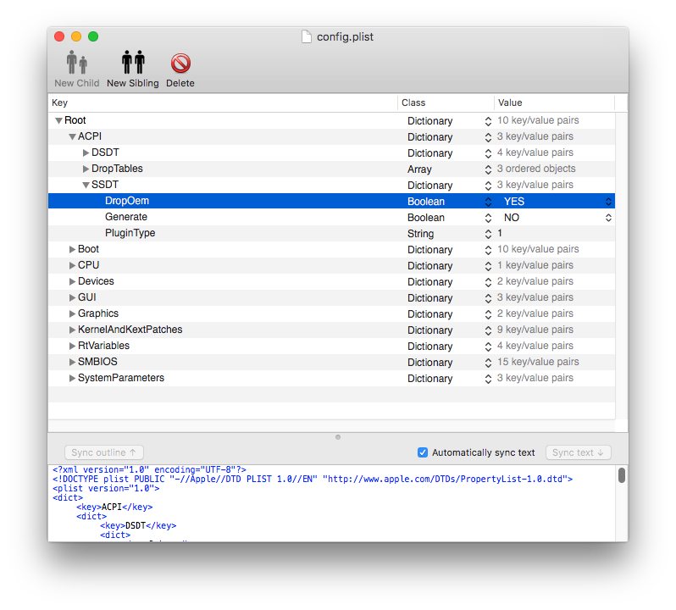Image resolution: width=676 pixels, height=610 pixels.
Task: Click the New Child toolbar icon
Action: (x=76, y=64)
